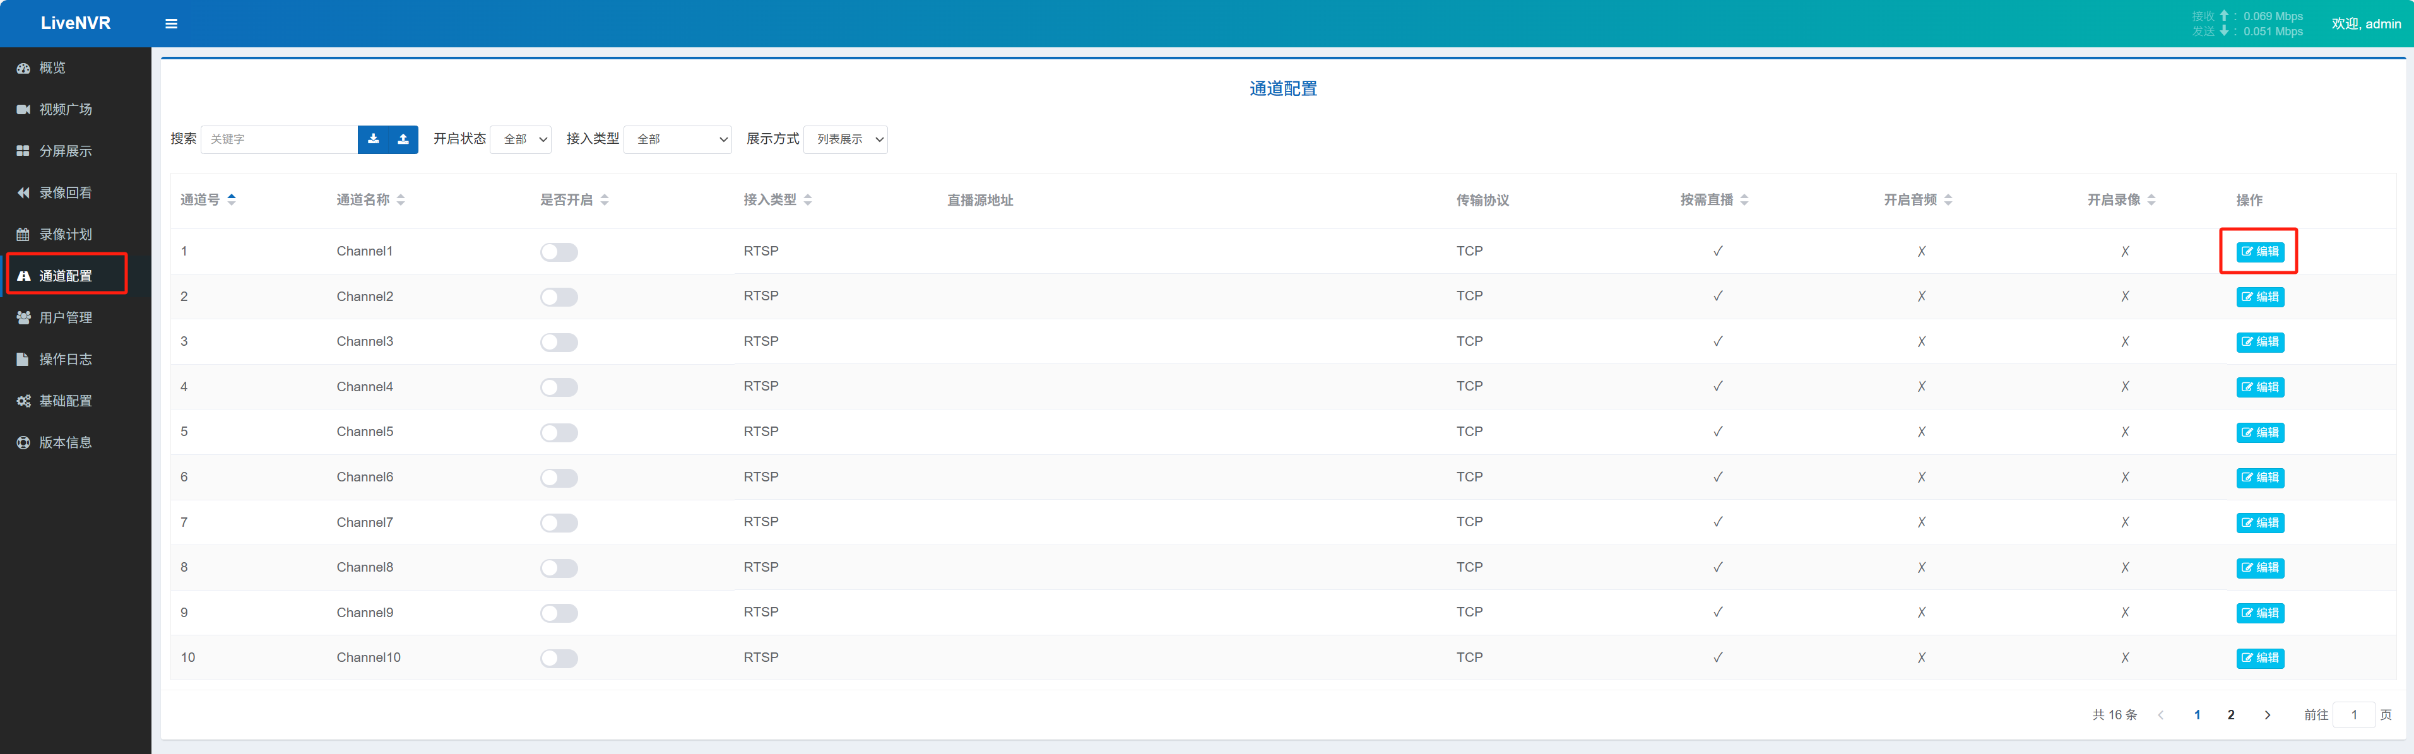Click the Channel3 name cell

click(x=365, y=341)
